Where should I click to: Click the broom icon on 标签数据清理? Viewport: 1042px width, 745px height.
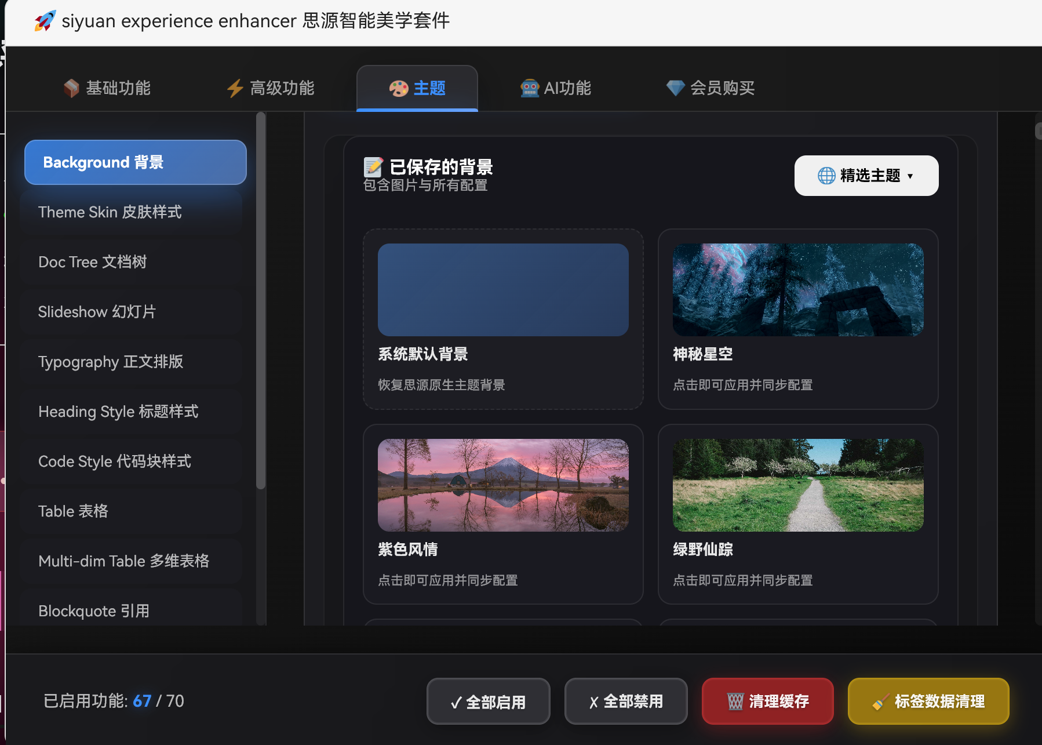pyautogui.click(x=880, y=702)
